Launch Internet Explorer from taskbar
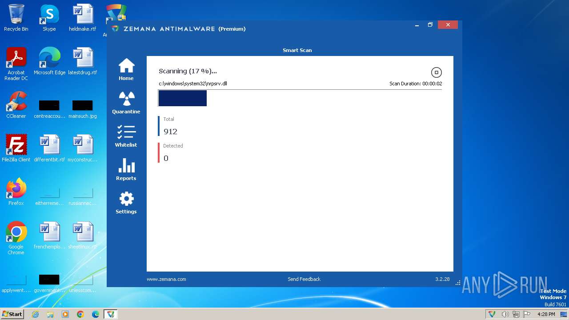569x320 pixels. coord(35,314)
